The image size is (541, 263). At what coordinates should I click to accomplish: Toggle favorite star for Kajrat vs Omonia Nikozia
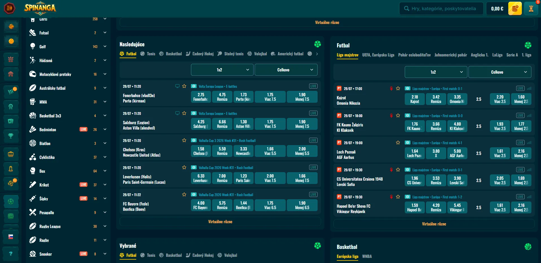click(x=398, y=88)
